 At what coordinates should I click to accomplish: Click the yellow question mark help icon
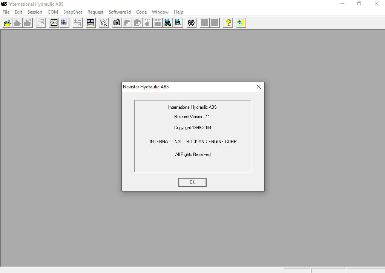click(x=228, y=23)
